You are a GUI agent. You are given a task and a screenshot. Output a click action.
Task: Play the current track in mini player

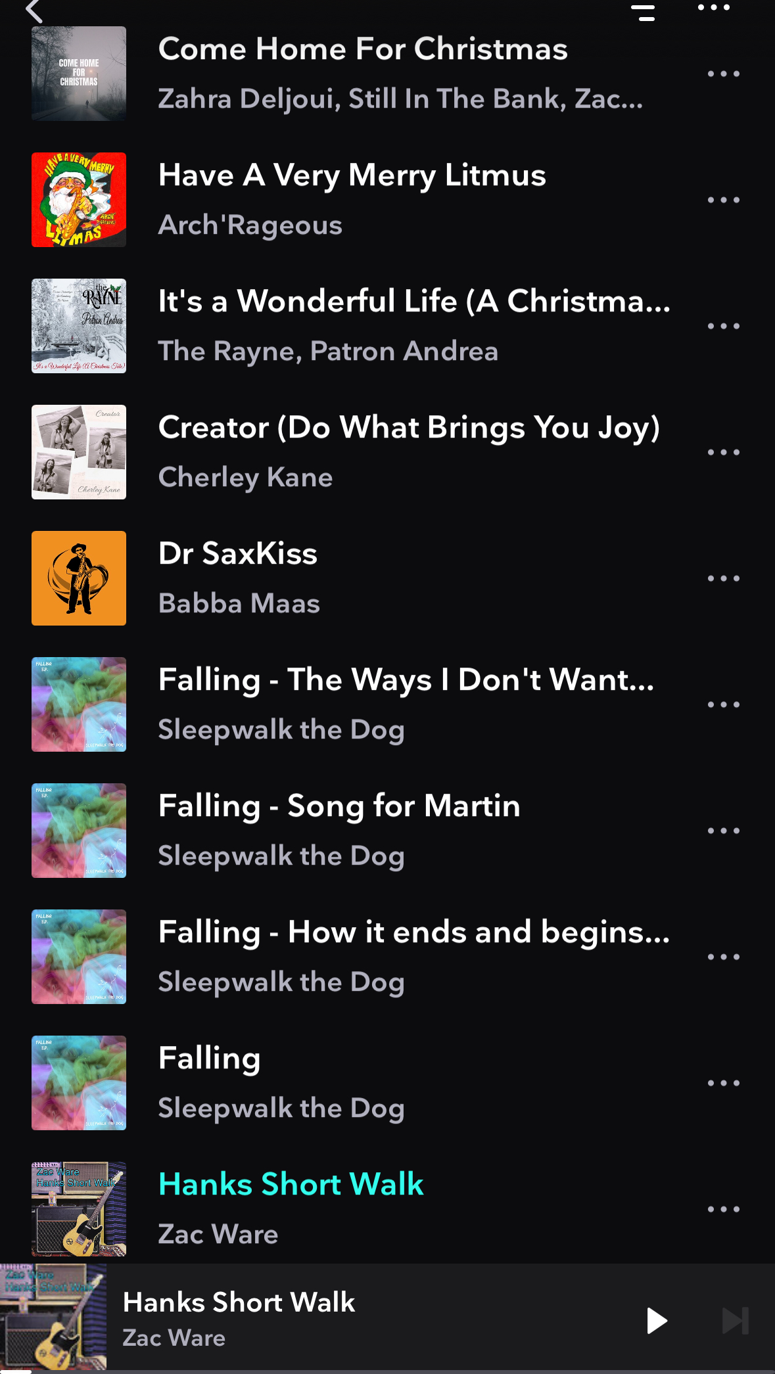[x=656, y=1321]
